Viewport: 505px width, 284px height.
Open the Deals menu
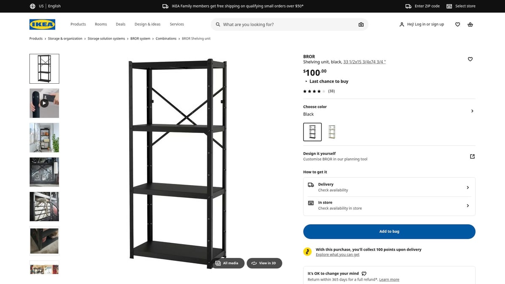[120, 24]
